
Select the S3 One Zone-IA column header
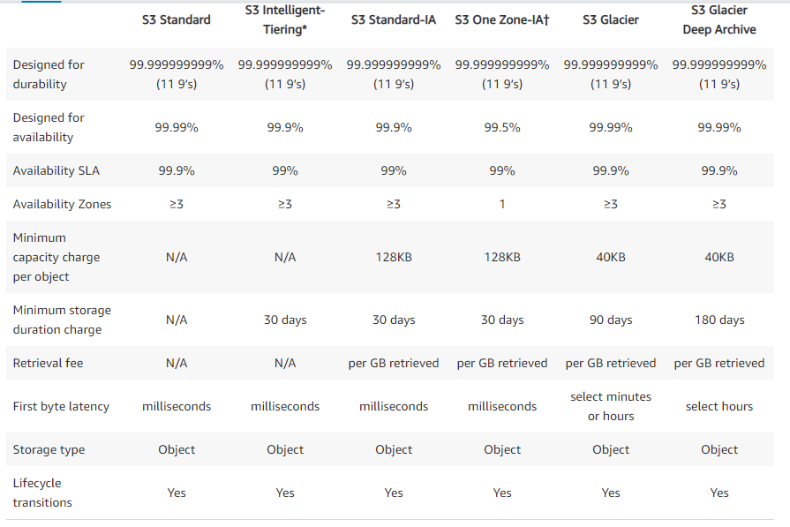(x=502, y=19)
